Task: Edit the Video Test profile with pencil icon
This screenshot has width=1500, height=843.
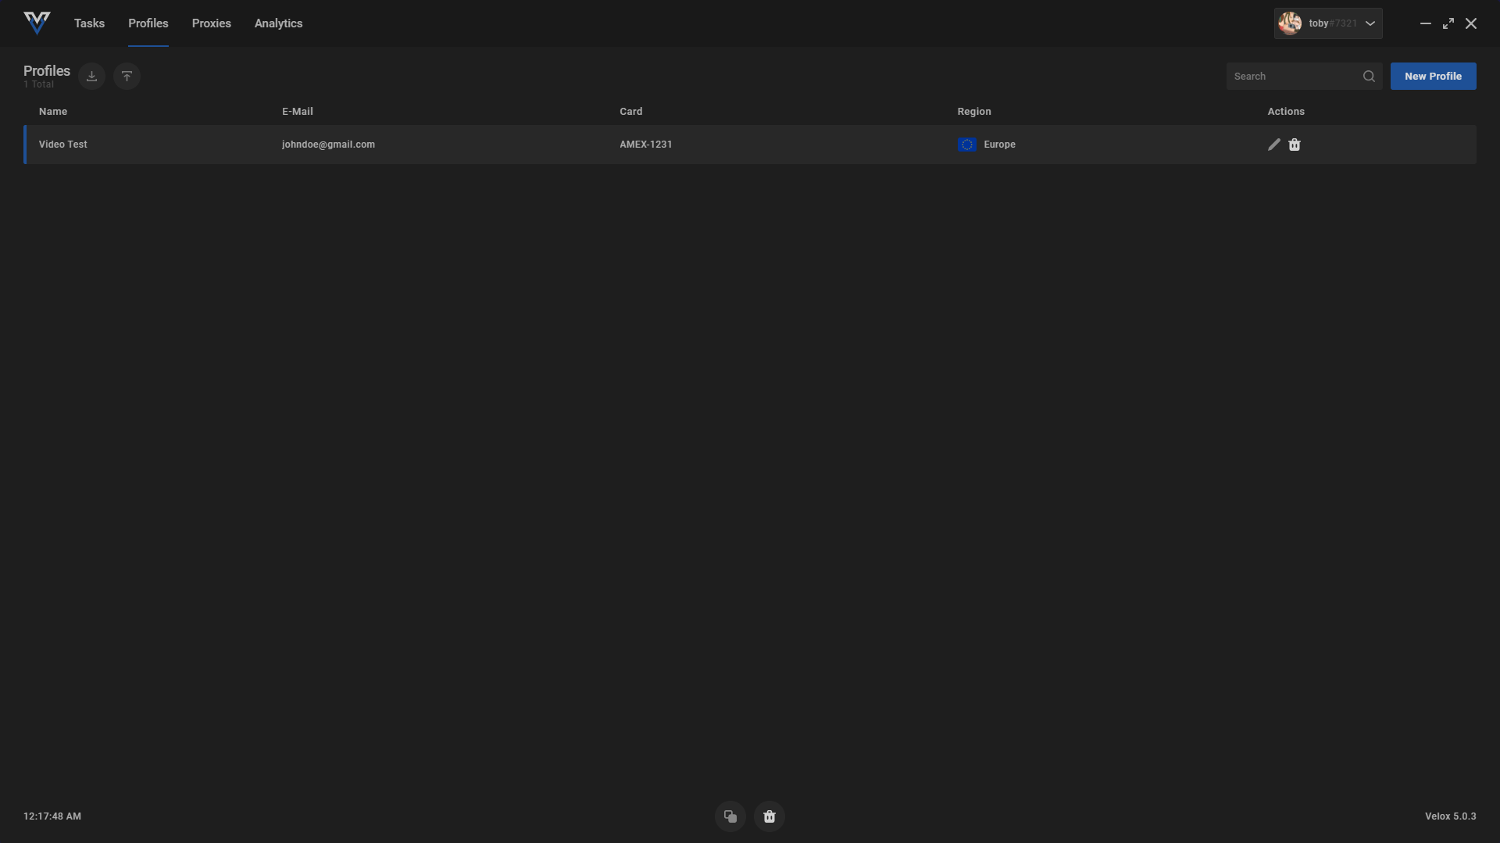Action: click(1273, 145)
